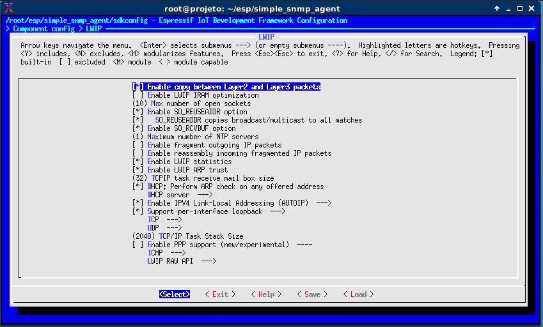Viewport: 543px width, 327px height.
Task: Open IPV4 Link-Local Addressing (AUTOIP) submenu
Action: (232, 203)
